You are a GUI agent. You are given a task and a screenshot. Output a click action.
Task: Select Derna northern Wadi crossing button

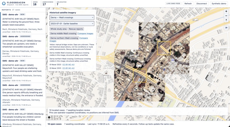tap(64, 38)
